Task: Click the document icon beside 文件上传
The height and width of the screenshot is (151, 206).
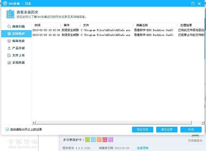Action: tap(9, 56)
